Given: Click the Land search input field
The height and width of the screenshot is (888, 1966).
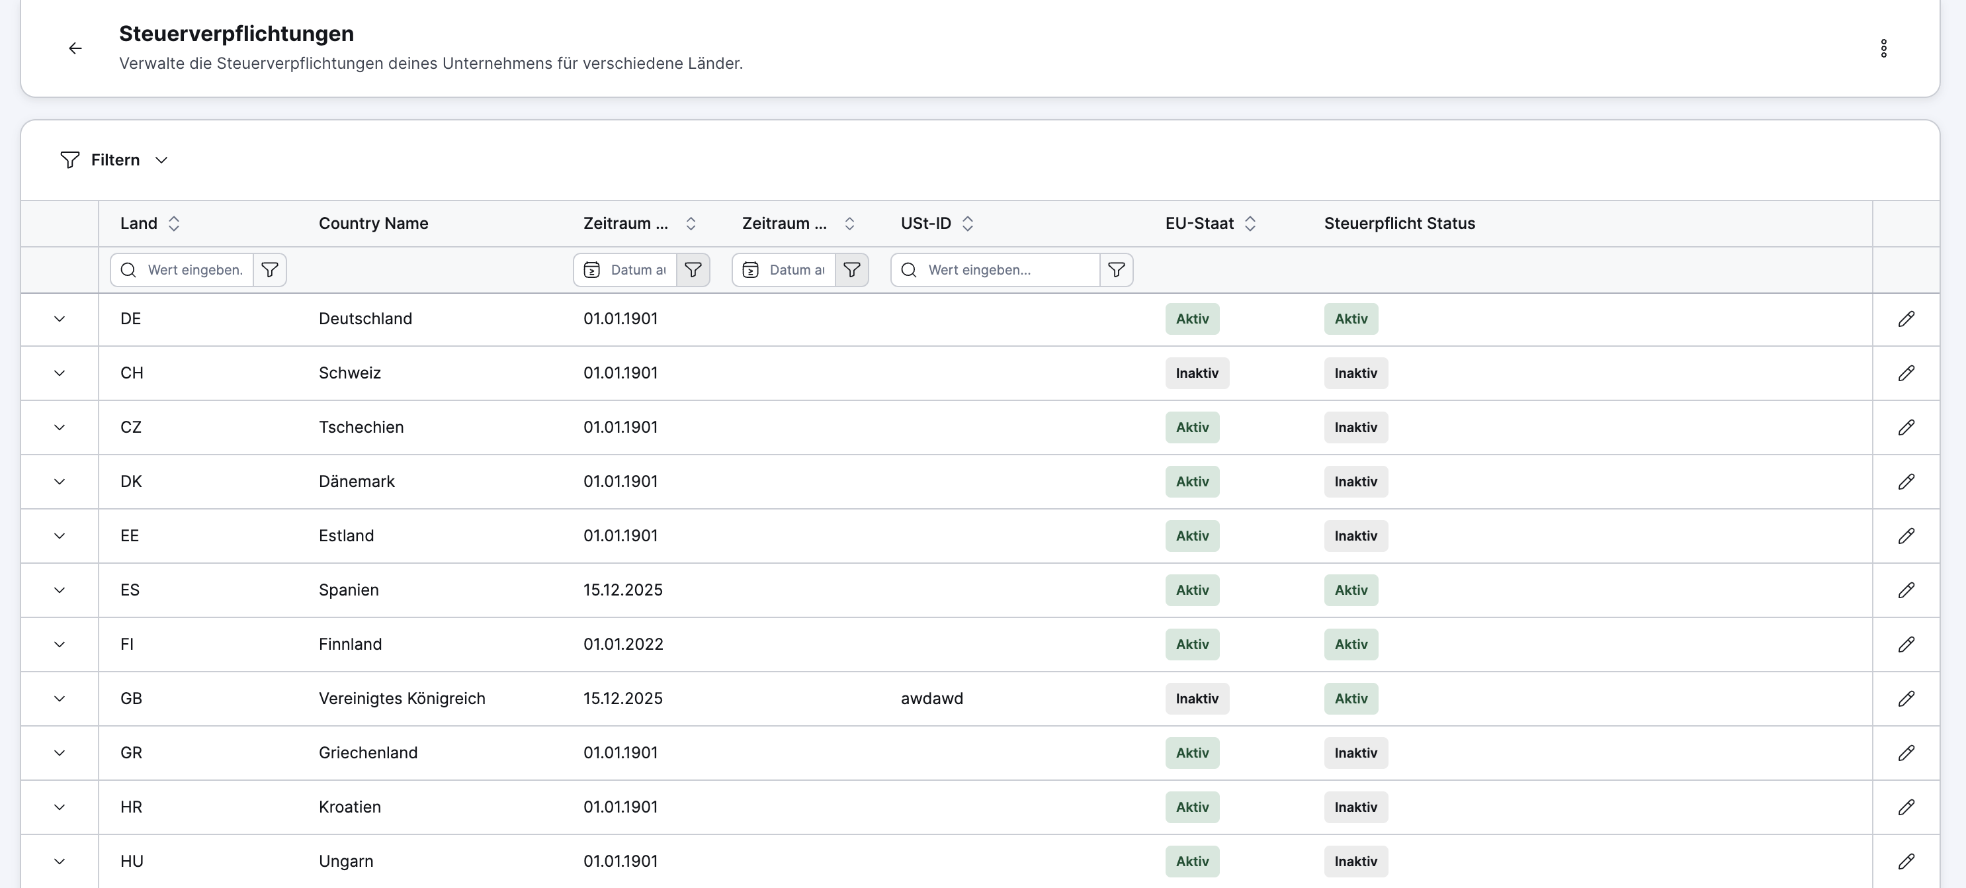Looking at the screenshot, I should coord(194,269).
